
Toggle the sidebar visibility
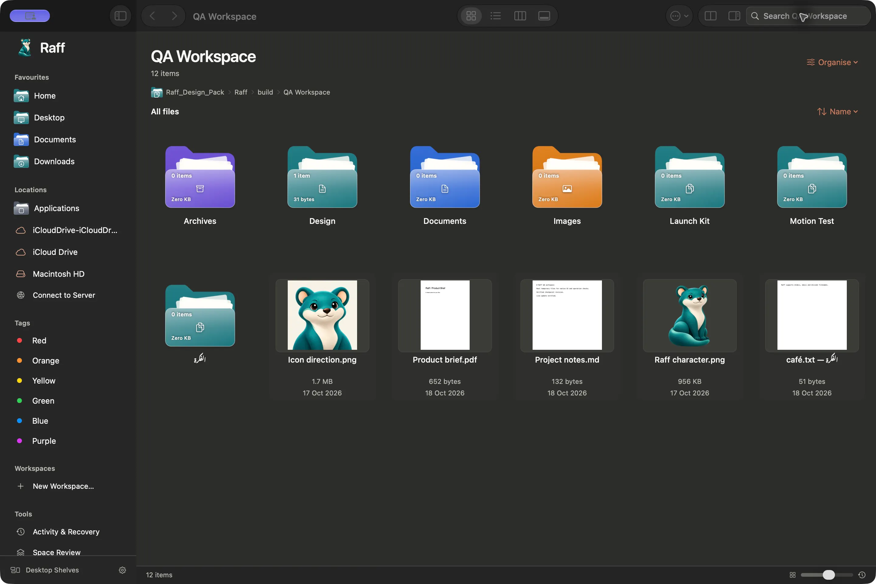click(x=120, y=16)
